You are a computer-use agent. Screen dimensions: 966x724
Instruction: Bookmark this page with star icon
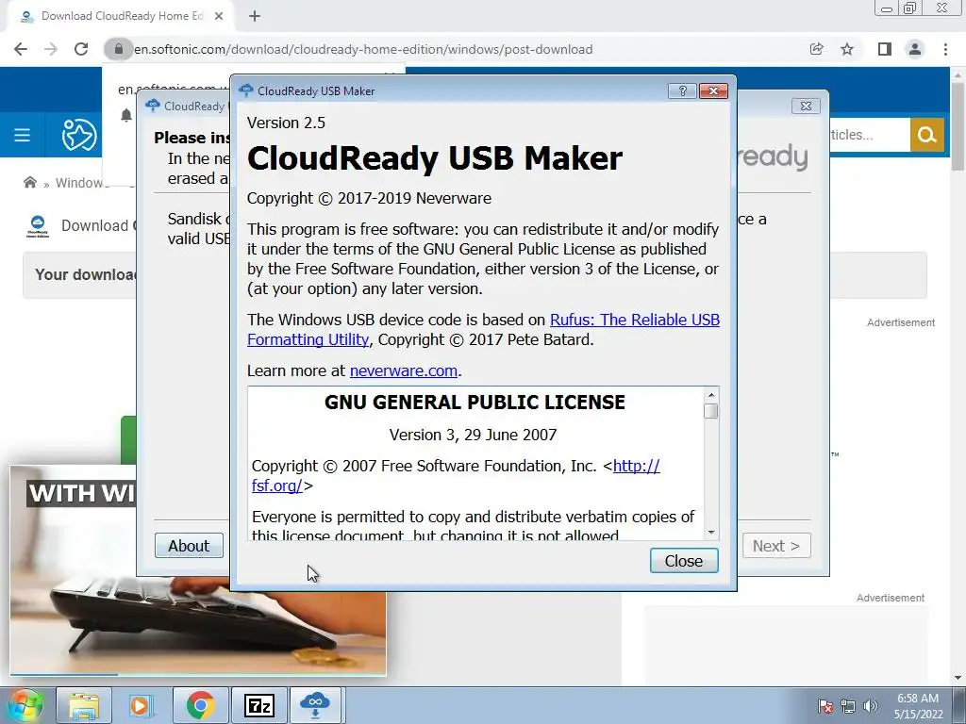tap(847, 49)
